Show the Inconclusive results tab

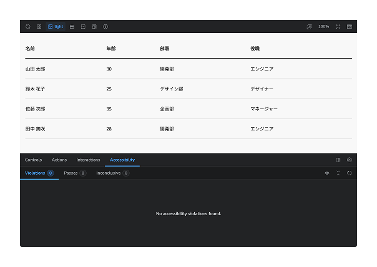click(113, 173)
